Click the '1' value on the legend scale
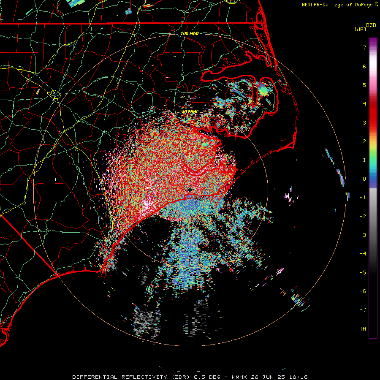380x380 pixels. [x=364, y=160]
